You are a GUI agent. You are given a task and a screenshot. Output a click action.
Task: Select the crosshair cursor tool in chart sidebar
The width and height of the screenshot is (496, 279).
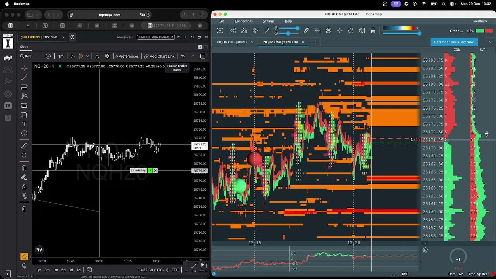pyautogui.click(x=24, y=69)
